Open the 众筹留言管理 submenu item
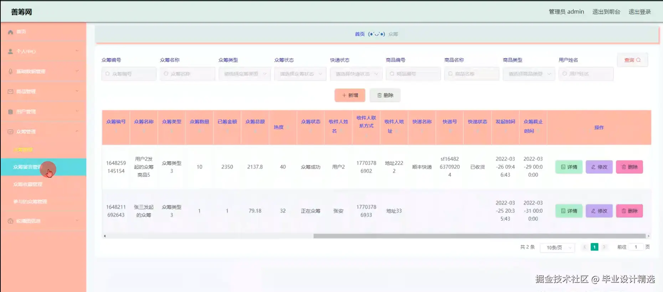This screenshot has width=663, height=292. (43, 167)
